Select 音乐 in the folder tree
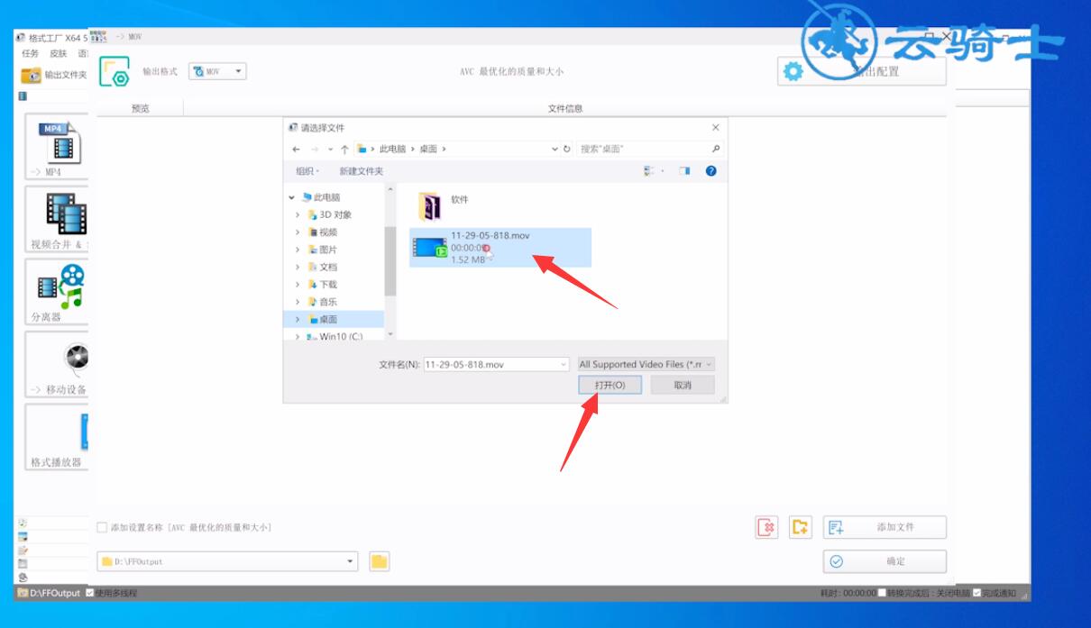 click(328, 302)
